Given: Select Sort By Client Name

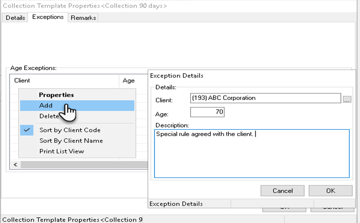Looking at the screenshot, I should tap(77, 141).
